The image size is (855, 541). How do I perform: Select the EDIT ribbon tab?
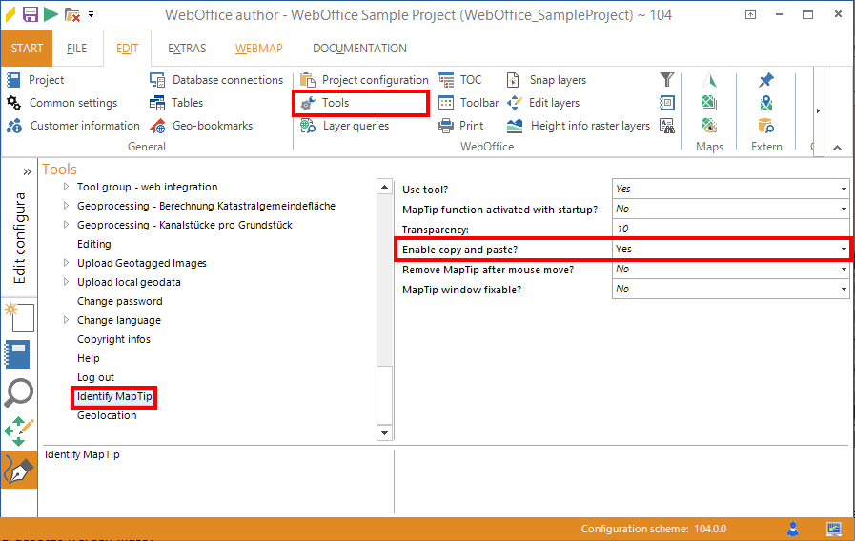click(x=127, y=49)
